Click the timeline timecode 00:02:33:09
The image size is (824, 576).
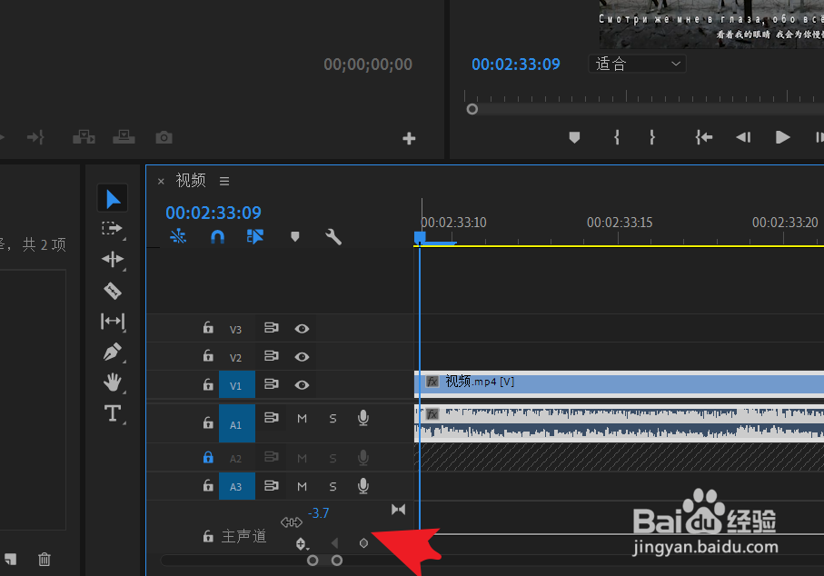coord(213,213)
